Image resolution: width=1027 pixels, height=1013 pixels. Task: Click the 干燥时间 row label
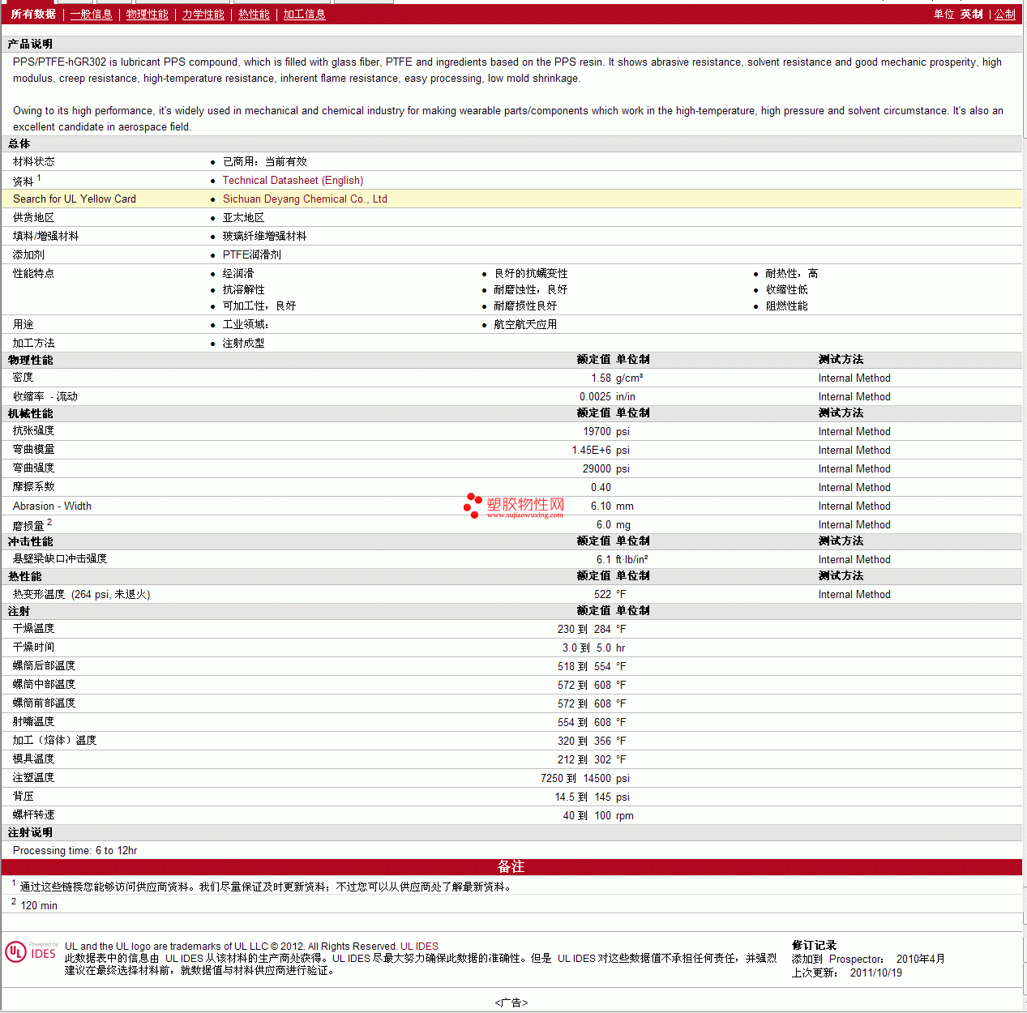(x=34, y=648)
